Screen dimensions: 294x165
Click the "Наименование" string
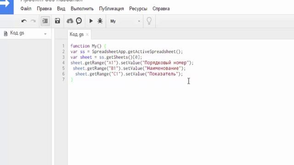pyautogui.click(x=163, y=68)
